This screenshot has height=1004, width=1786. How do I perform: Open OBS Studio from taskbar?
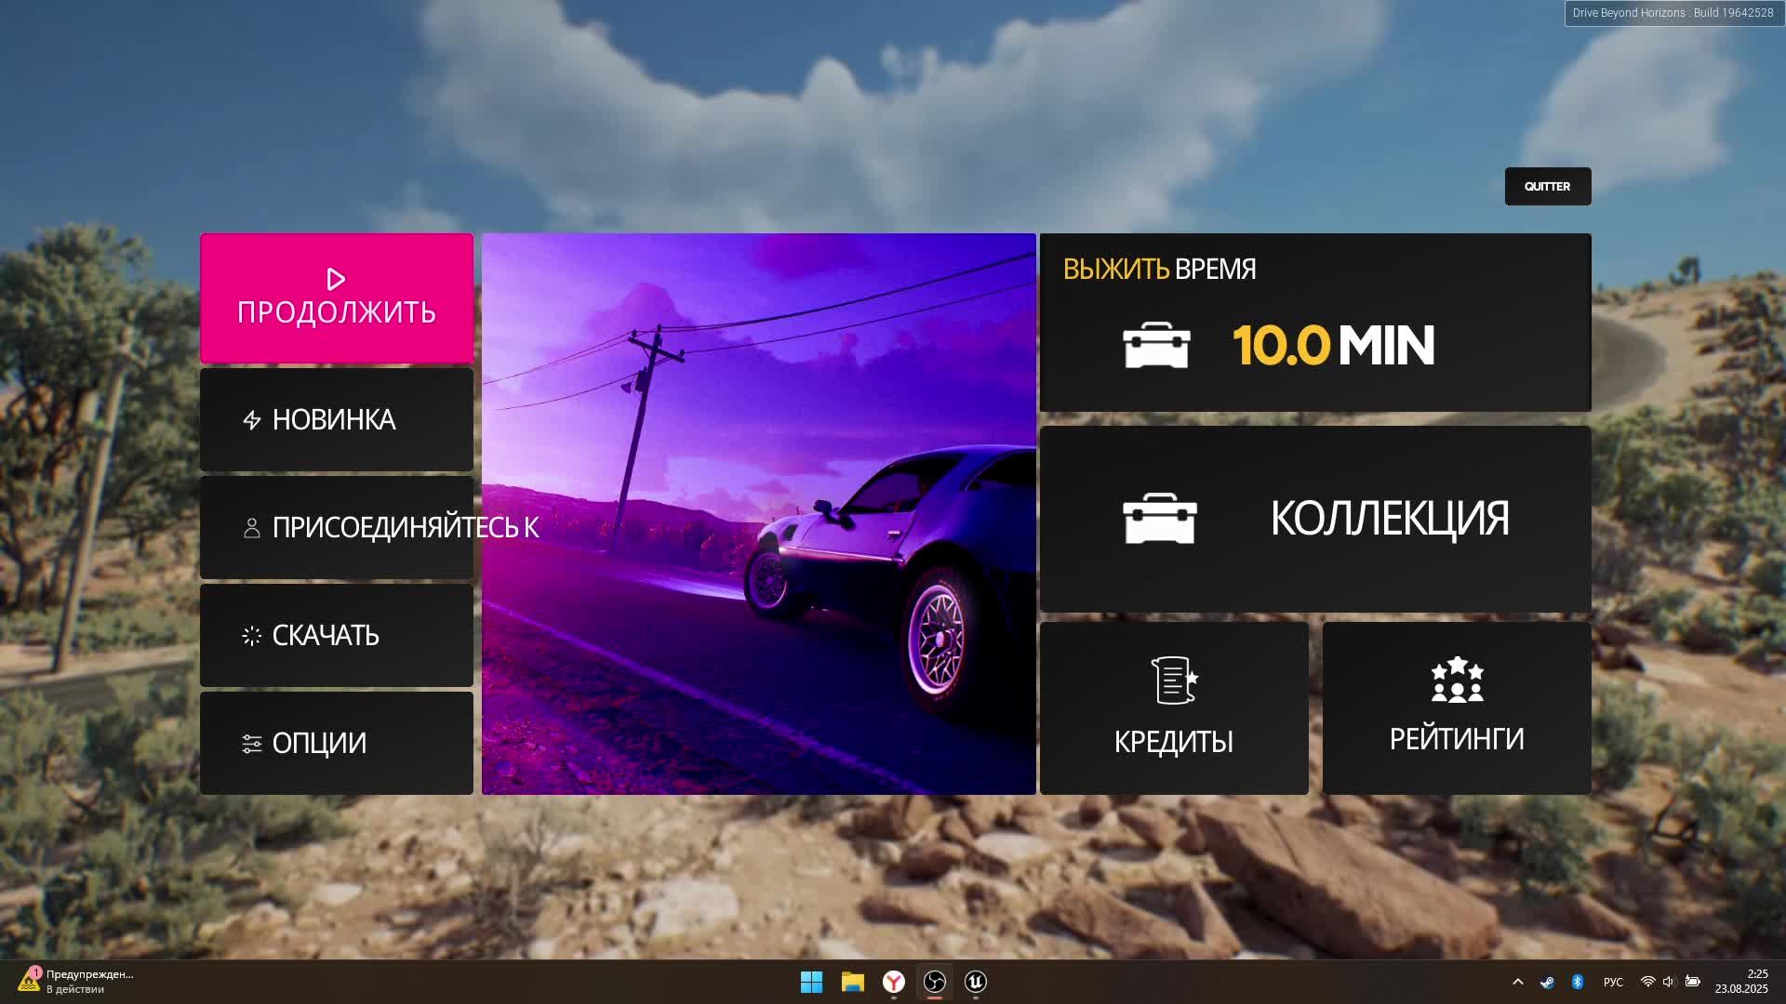(x=934, y=982)
